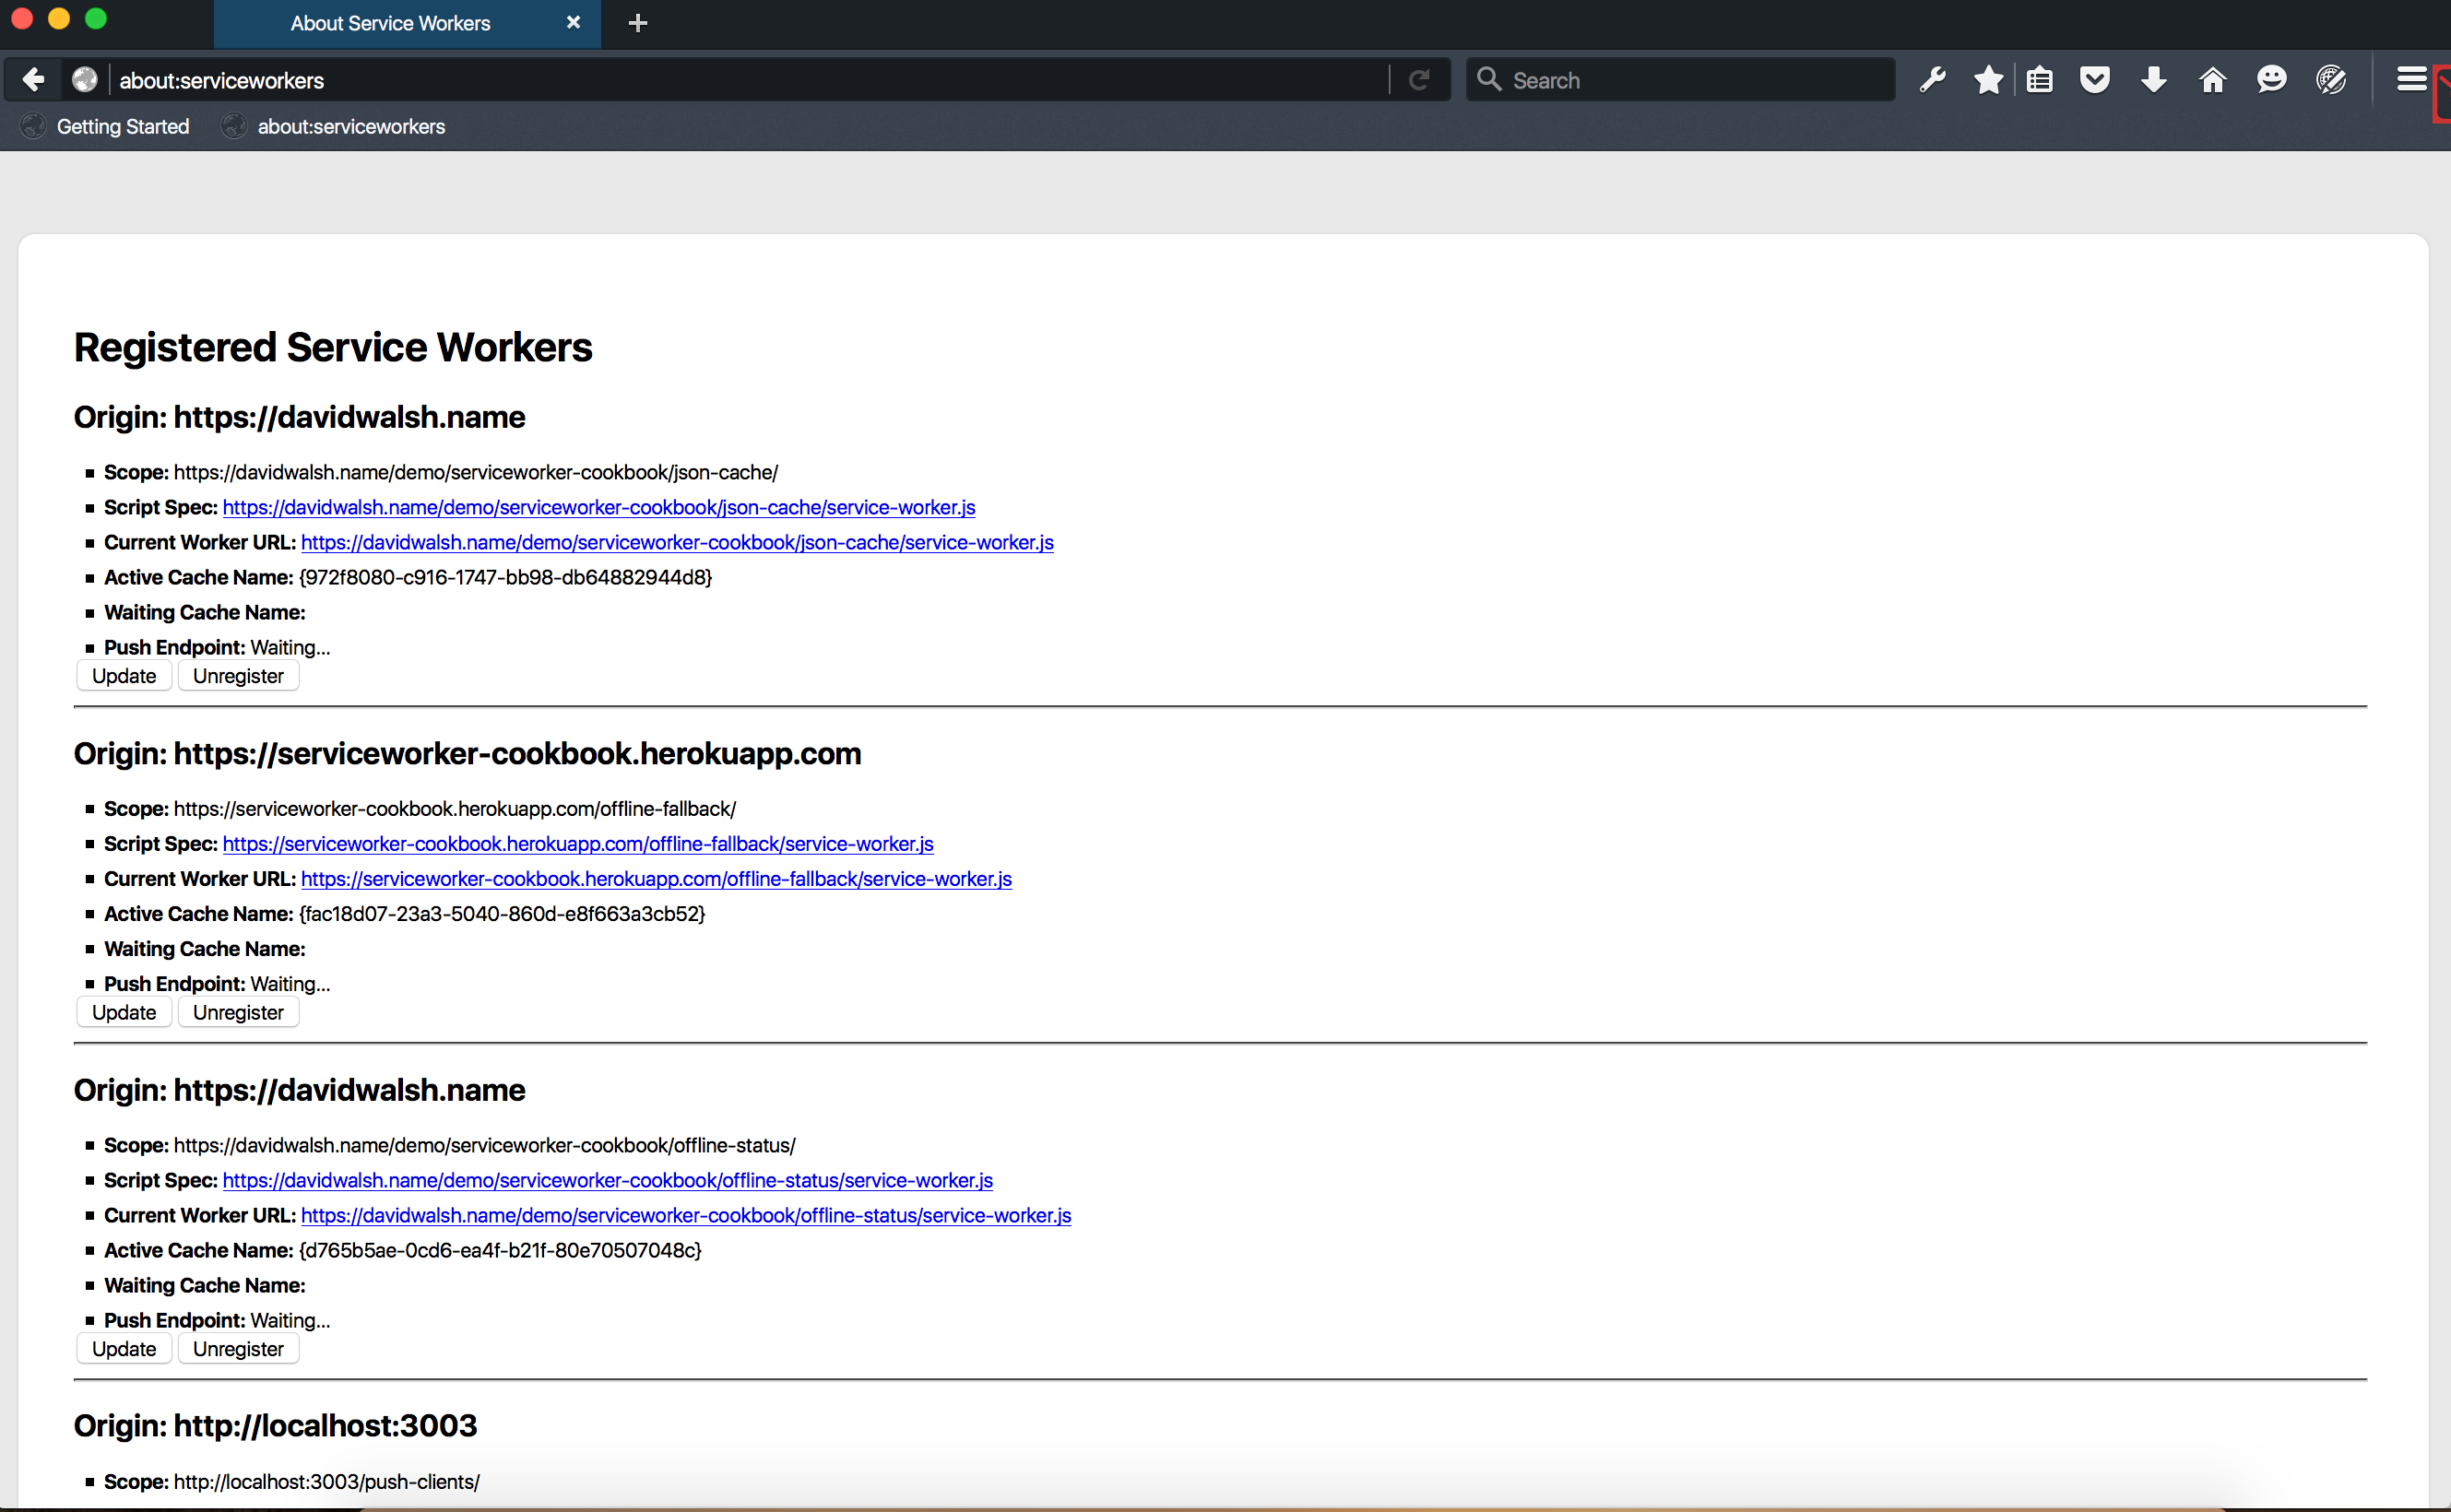Click the Registered Service Workers heading

tap(333, 347)
